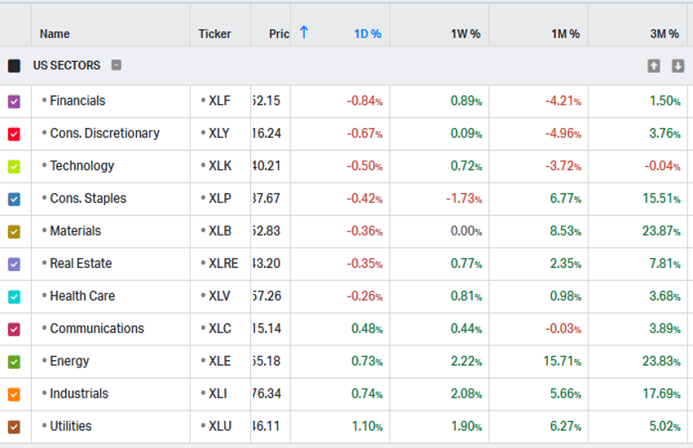693x448 pixels.
Task: Toggle the Health Care cyan checkbox
Action: 14,297
